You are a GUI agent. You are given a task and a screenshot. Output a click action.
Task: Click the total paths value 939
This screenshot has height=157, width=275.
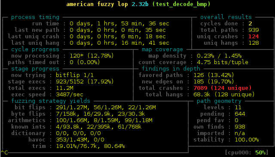click(254, 30)
